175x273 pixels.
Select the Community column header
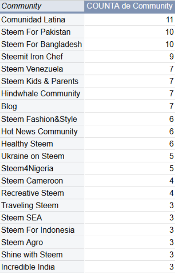point(42,6)
